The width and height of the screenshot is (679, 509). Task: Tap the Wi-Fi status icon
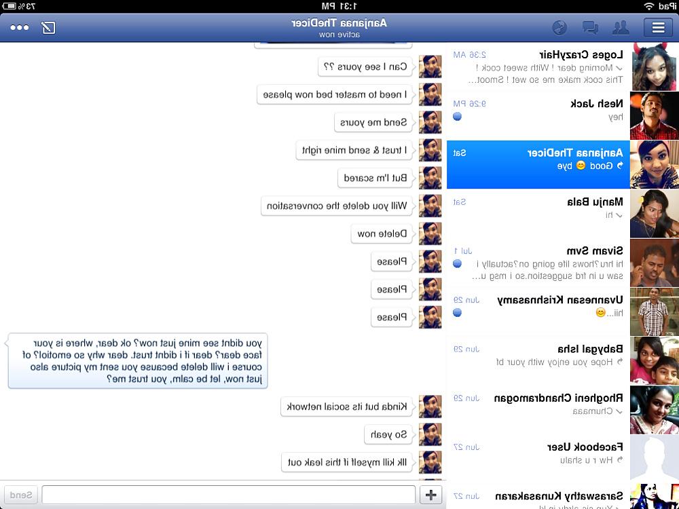[x=648, y=6]
